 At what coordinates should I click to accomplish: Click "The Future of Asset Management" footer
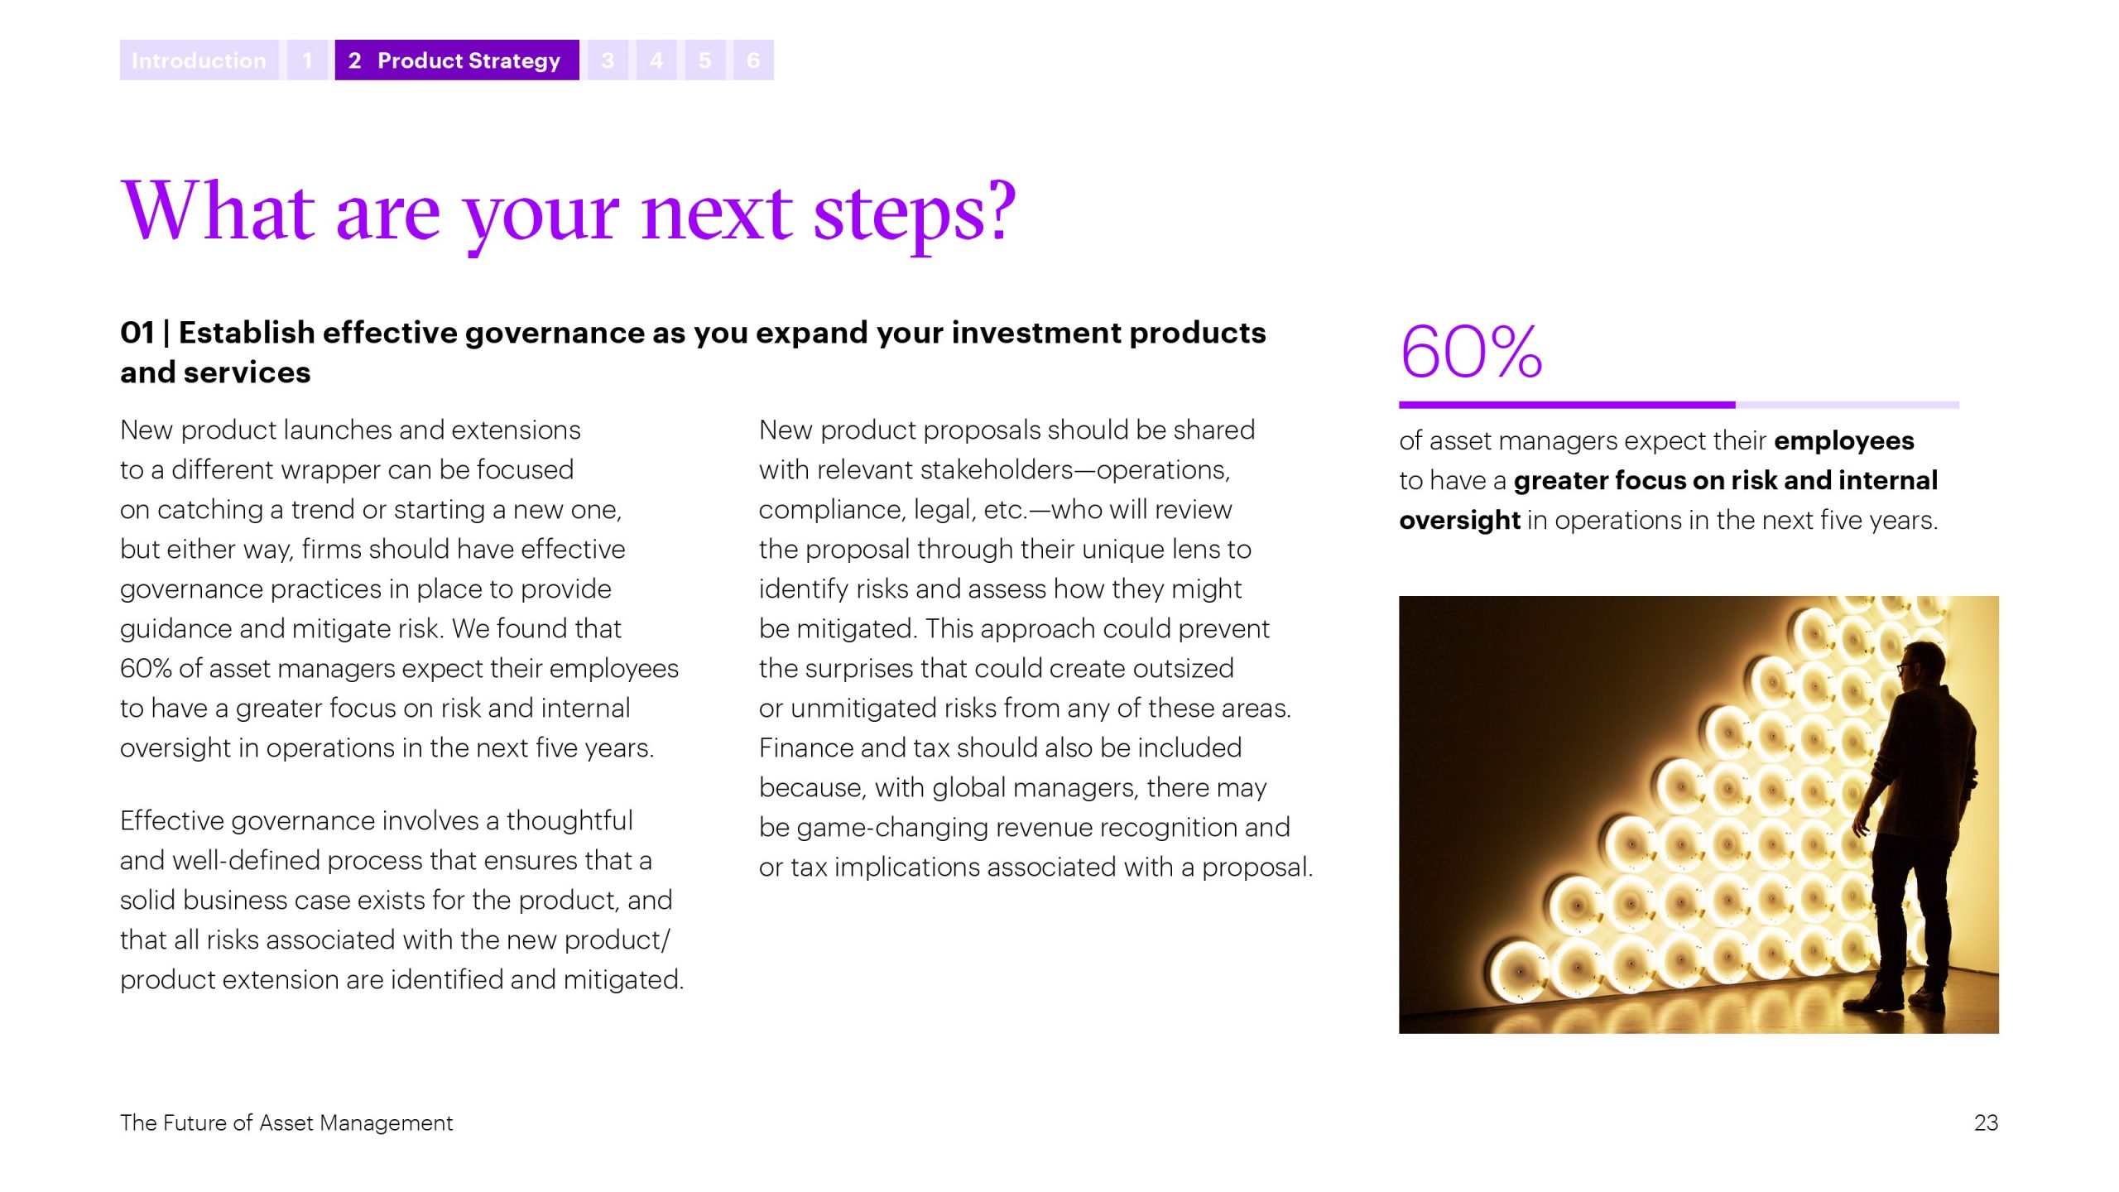pyautogui.click(x=286, y=1122)
